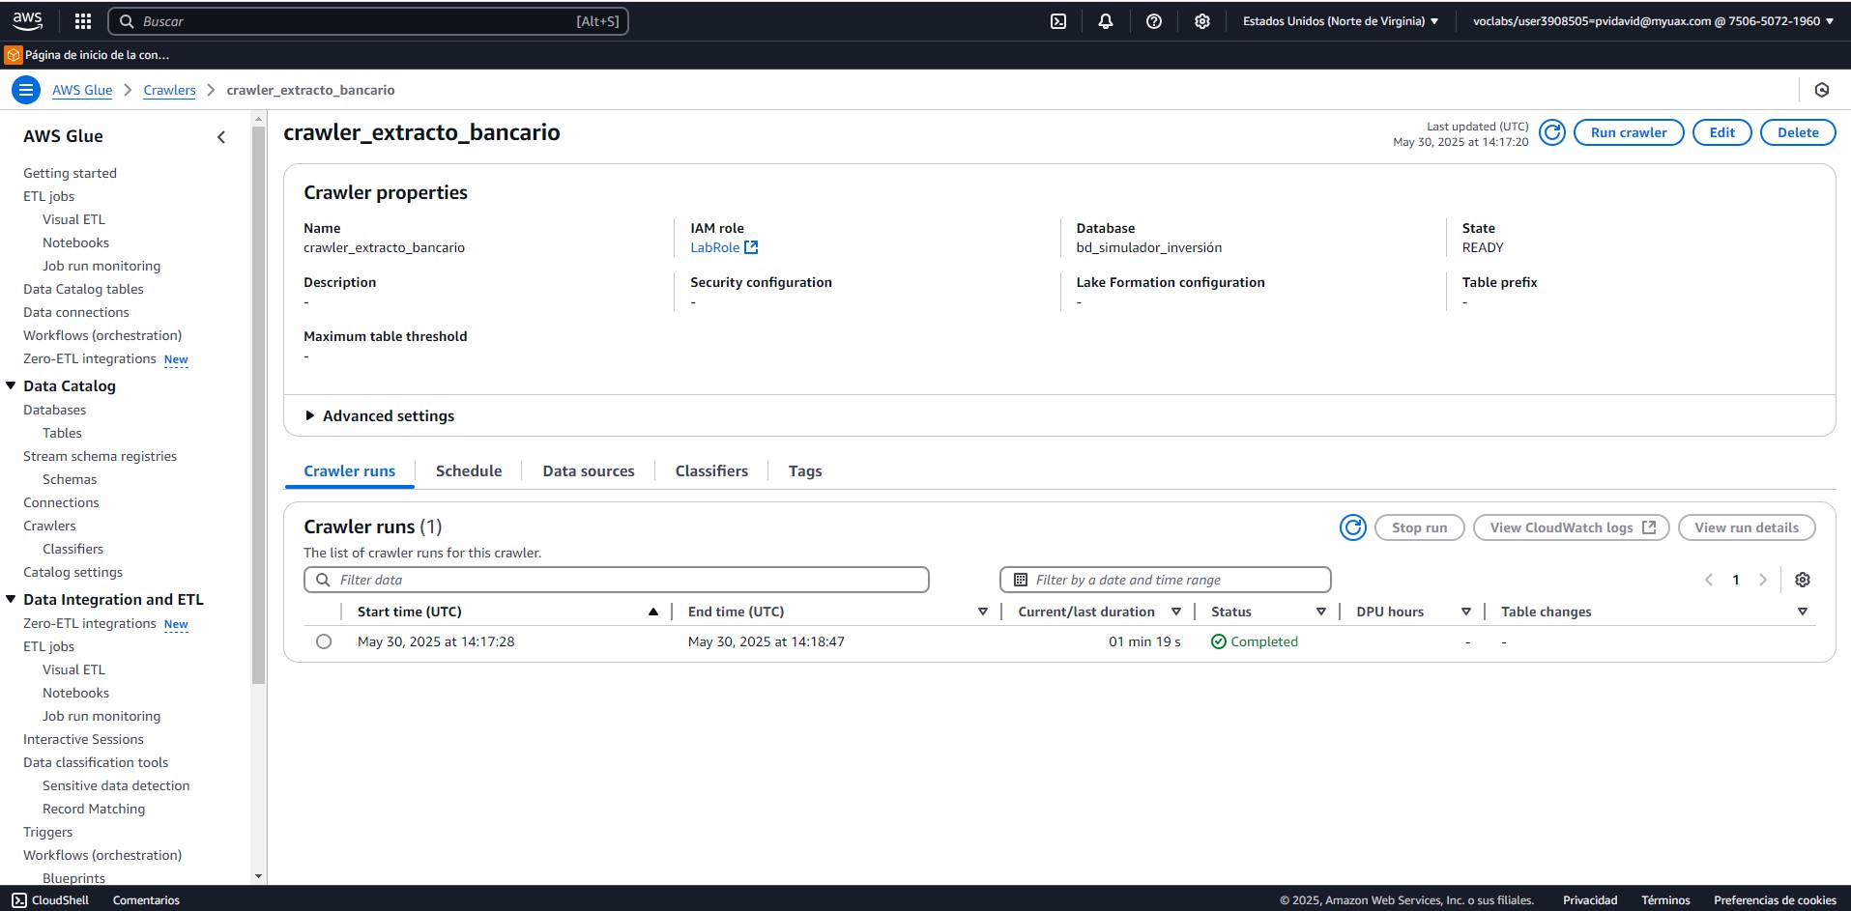Click the Stop run button
The image size is (1851, 911).
(x=1420, y=527)
